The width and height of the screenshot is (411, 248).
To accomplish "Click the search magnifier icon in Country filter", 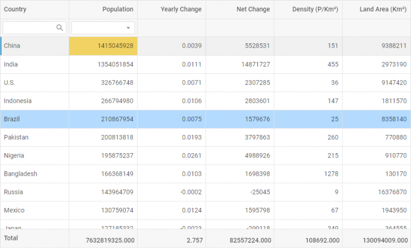I will tap(60, 28).
